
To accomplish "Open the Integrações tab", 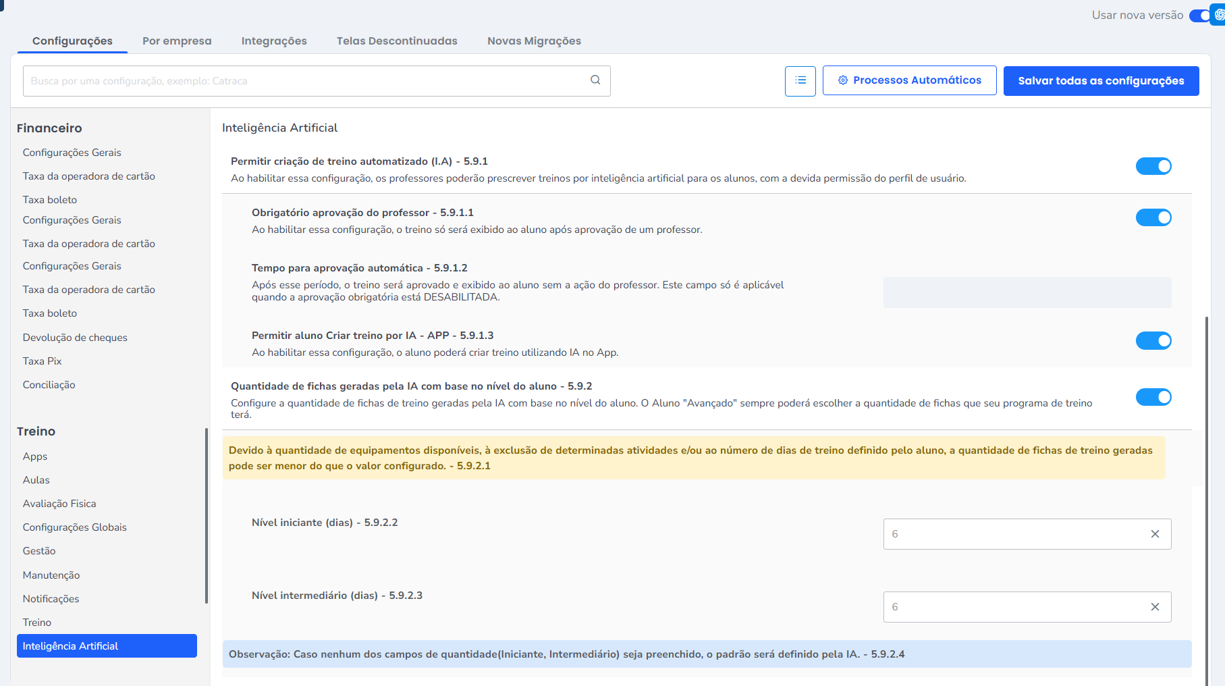I will click(x=274, y=41).
